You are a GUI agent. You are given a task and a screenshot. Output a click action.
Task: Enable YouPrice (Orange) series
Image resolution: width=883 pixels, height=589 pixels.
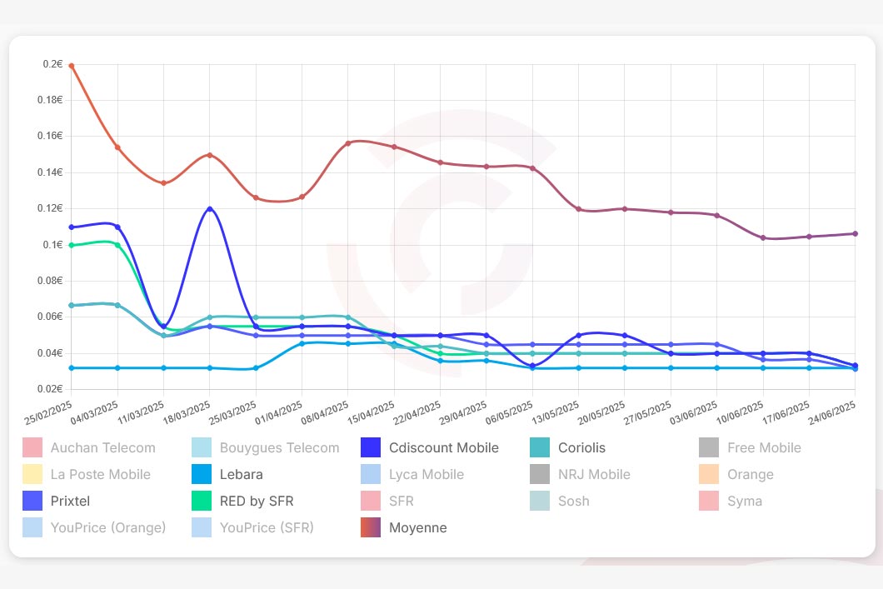[107, 527]
